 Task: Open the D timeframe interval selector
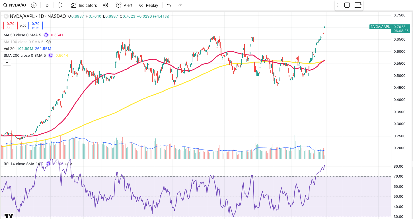click(x=47, y=5)
